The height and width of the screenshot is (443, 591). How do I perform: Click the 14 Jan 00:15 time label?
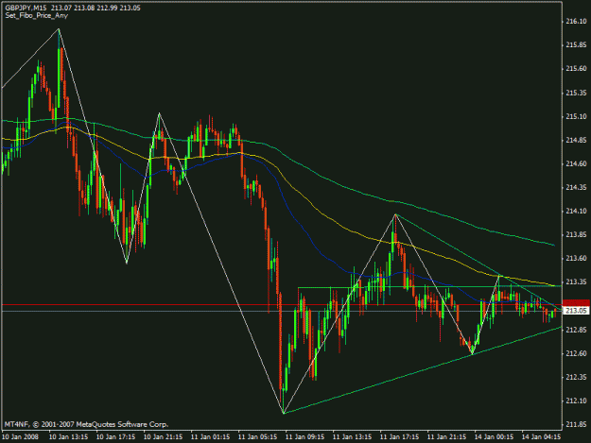coord(494,437)
